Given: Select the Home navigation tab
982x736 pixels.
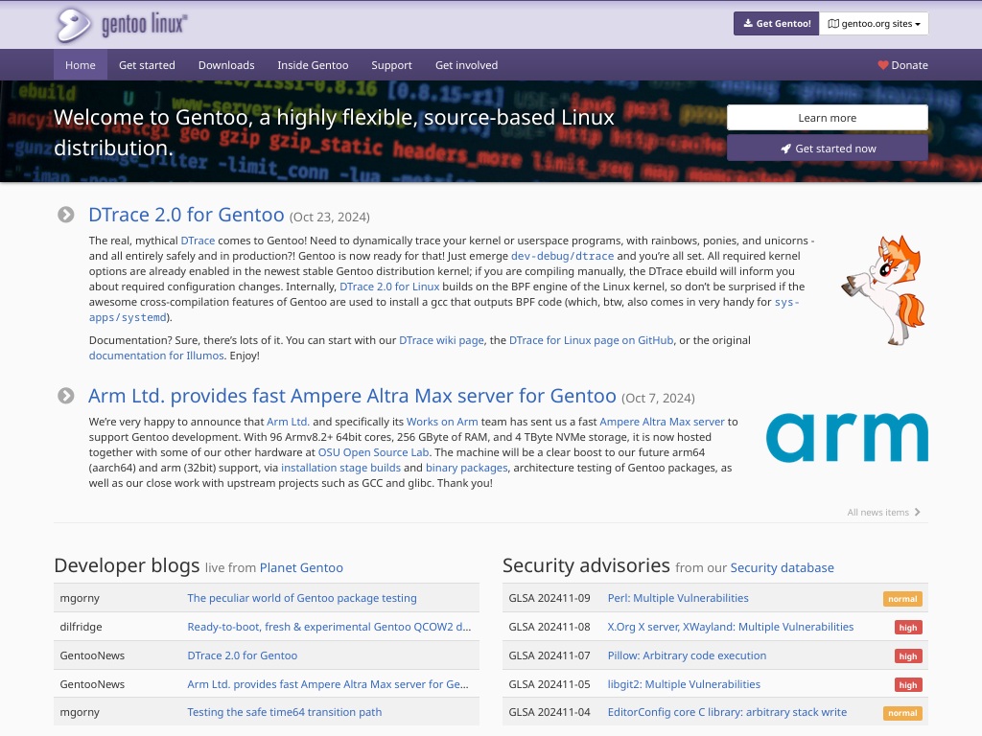Looking at the screenshot, I should click(81, 65).
